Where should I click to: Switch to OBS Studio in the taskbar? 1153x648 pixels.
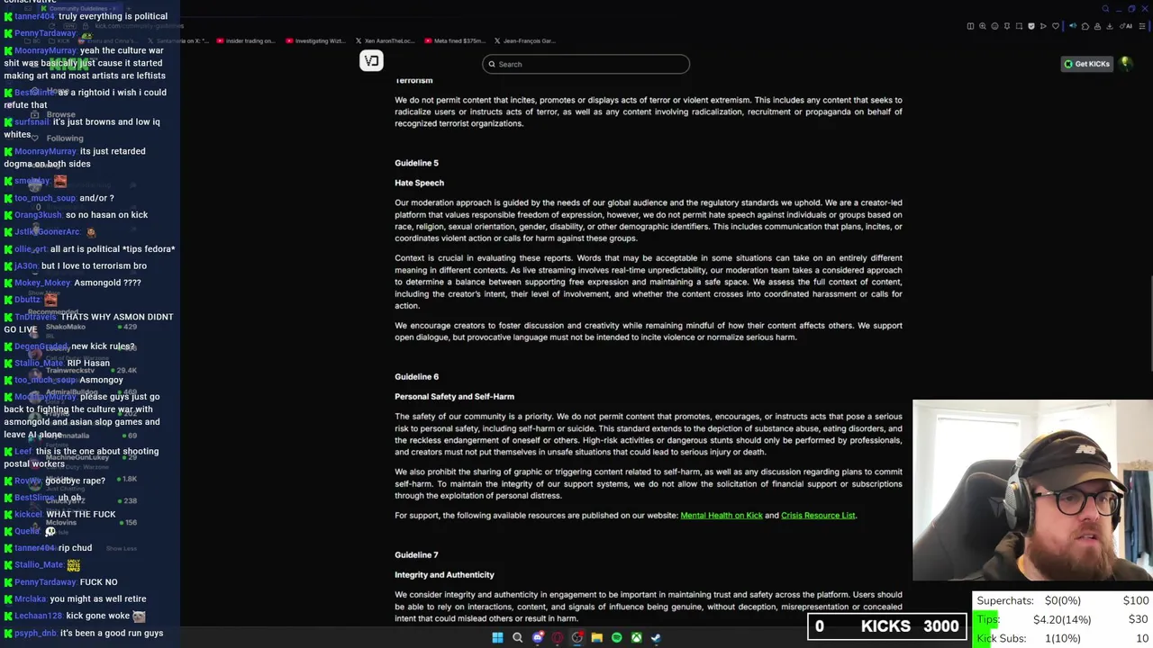pos(576,637)
